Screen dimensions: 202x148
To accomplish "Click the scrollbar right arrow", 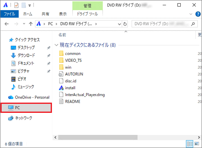I will click(x=199, y=137).
